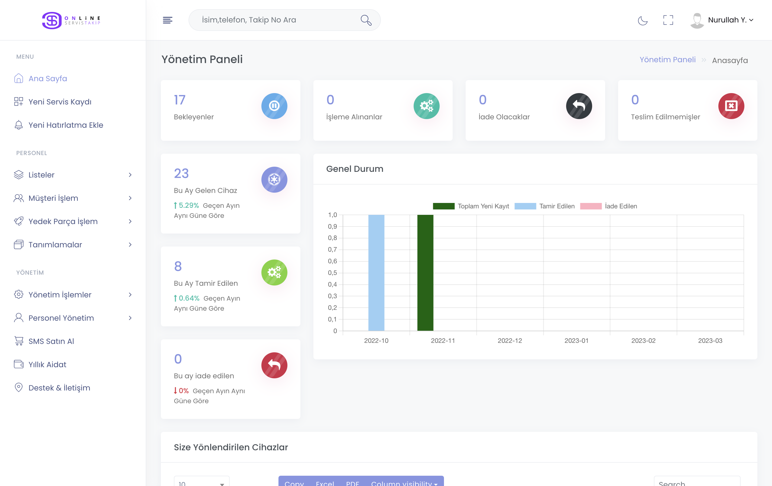Viewport: 772px width, 486px height.
Task: Click the İşleme Alınanlar gears icon
Action: pos(426,106)
